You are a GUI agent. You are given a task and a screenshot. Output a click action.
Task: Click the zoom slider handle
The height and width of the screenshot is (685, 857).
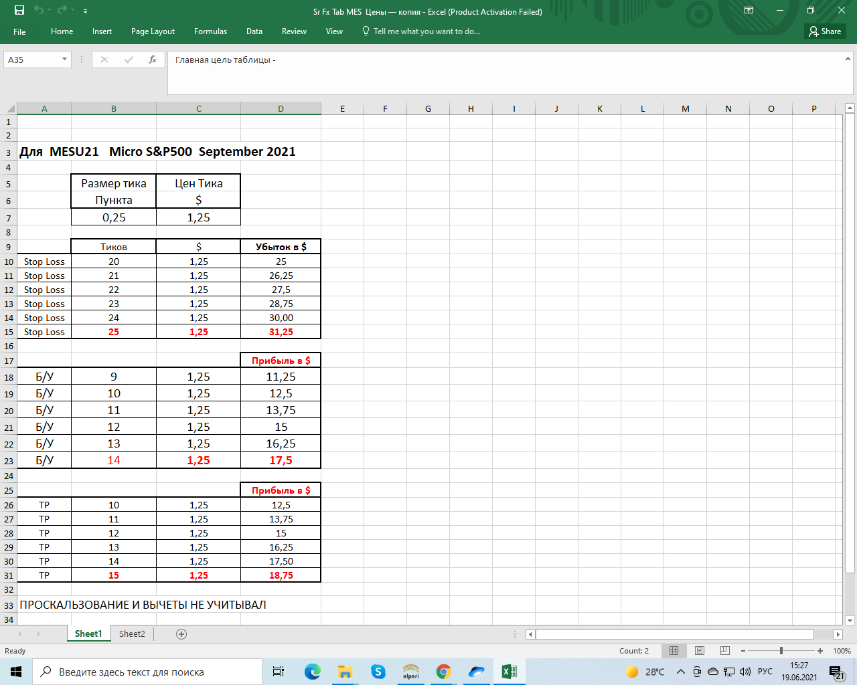[781, 651]
